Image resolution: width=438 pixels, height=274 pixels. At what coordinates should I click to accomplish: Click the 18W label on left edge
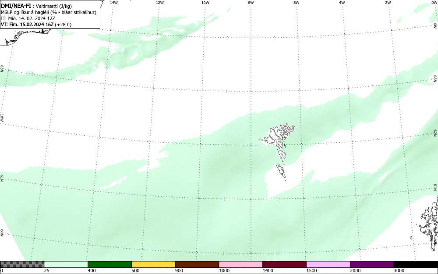(2, 117)
